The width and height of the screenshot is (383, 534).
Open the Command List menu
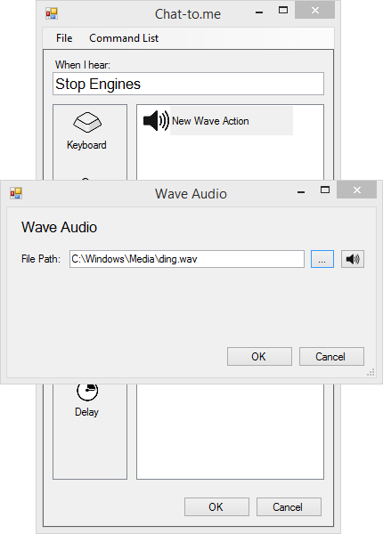(x=124, y=37)
